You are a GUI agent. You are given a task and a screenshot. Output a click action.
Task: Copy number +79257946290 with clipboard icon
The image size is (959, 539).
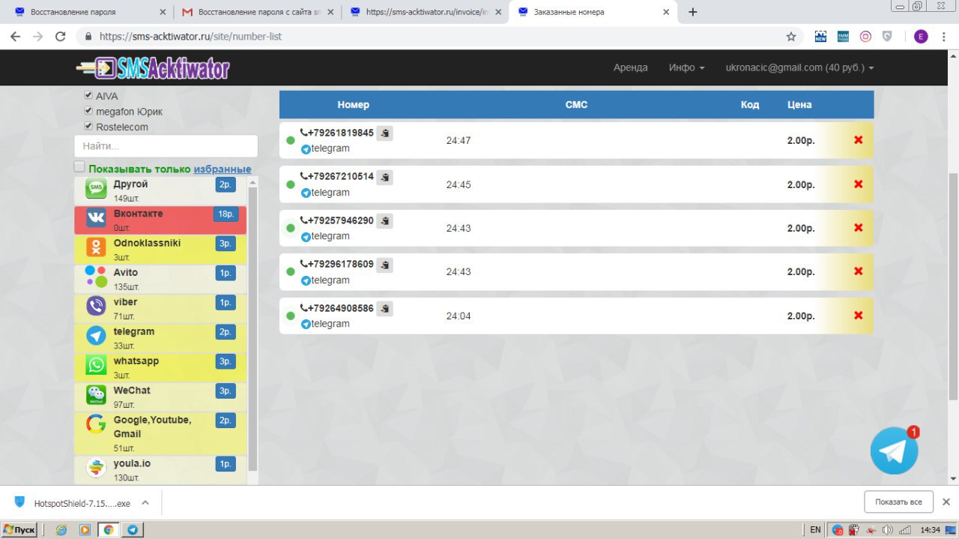384,221
